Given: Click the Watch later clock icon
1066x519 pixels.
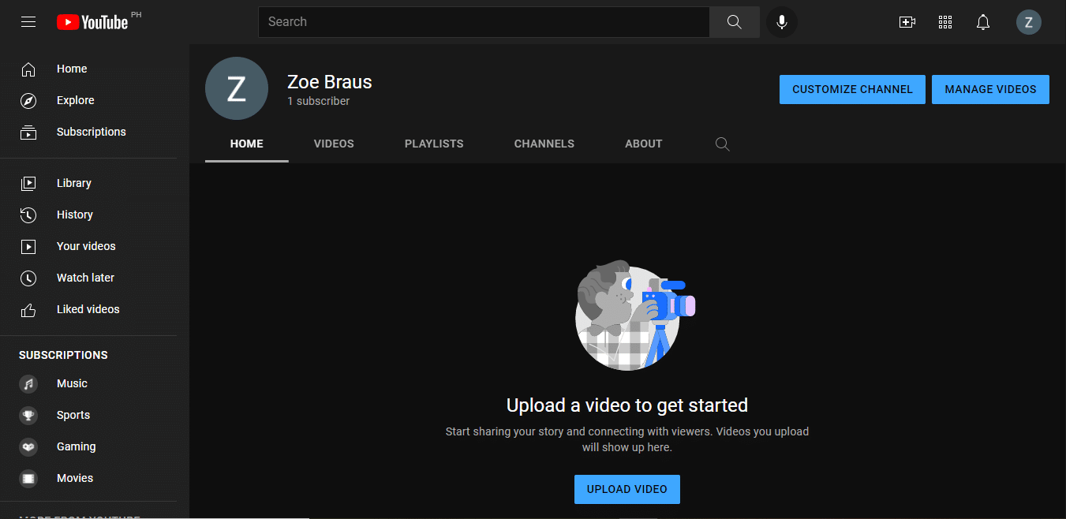Looking at the screenshot, I should coord(28,278).
